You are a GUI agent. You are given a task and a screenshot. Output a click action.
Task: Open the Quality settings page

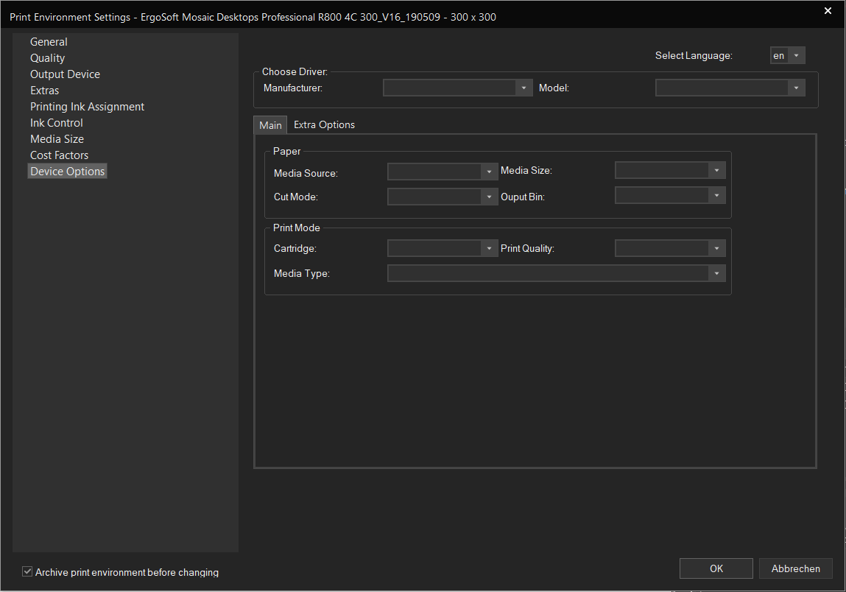[47, 58]
